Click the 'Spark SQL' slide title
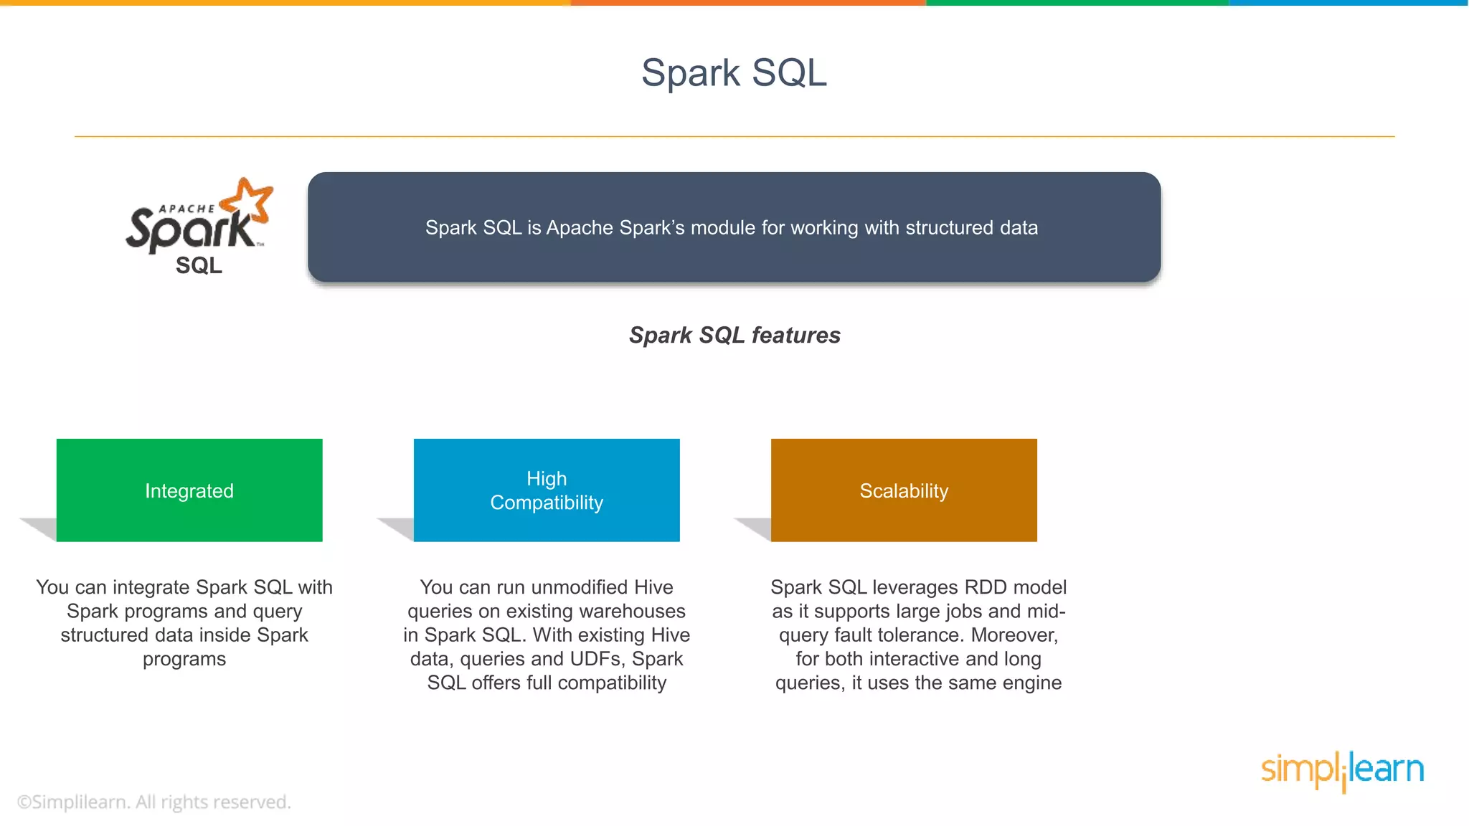1469x826 pixels. pyautogui.click(x=734, y=73)
